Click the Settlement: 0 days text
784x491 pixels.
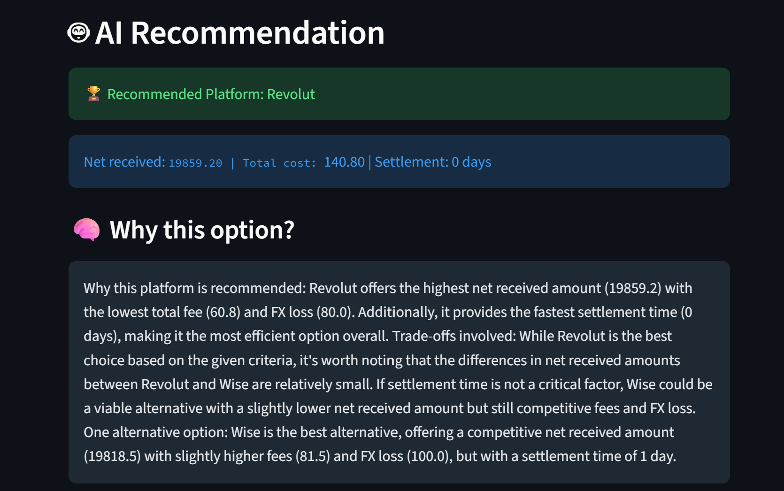click(x=433, y=162)
